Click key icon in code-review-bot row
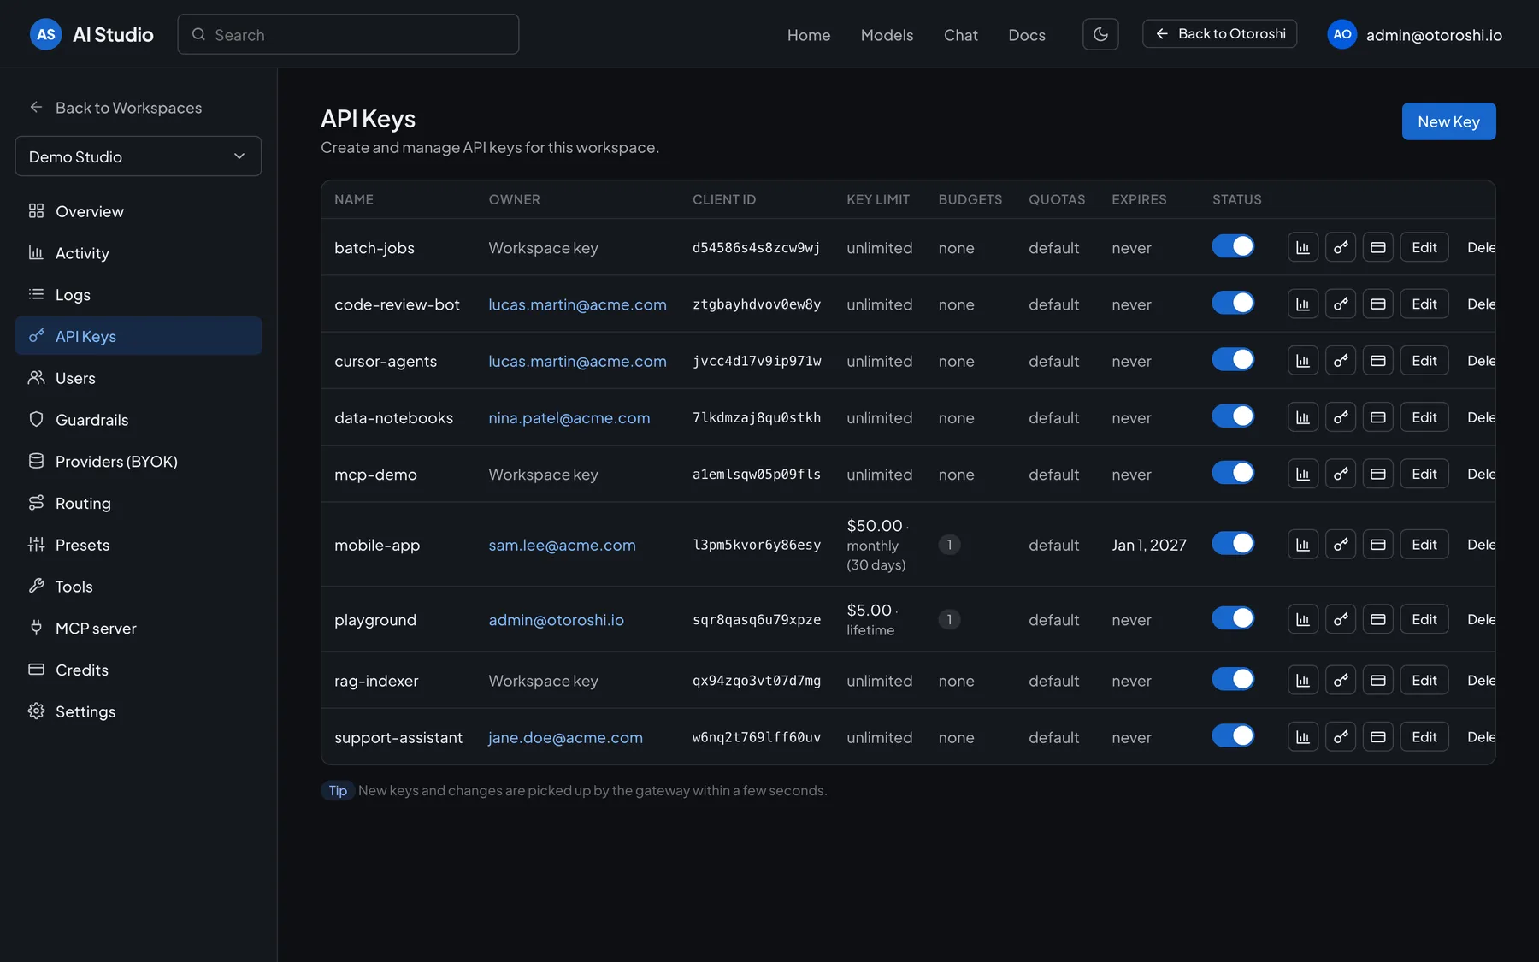Screen dimensions: 1539x962 tap(1341, 304)
